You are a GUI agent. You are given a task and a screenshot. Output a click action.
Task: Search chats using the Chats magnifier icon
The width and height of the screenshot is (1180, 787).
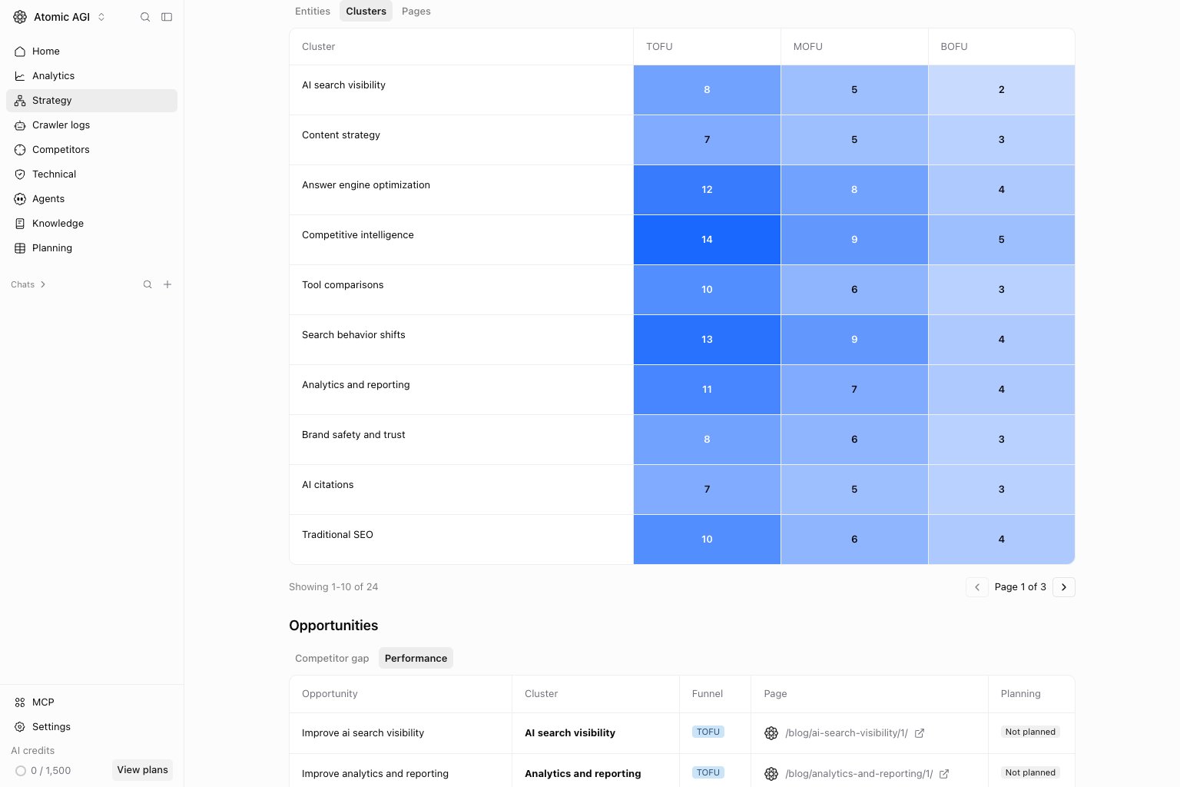[147, 284]
